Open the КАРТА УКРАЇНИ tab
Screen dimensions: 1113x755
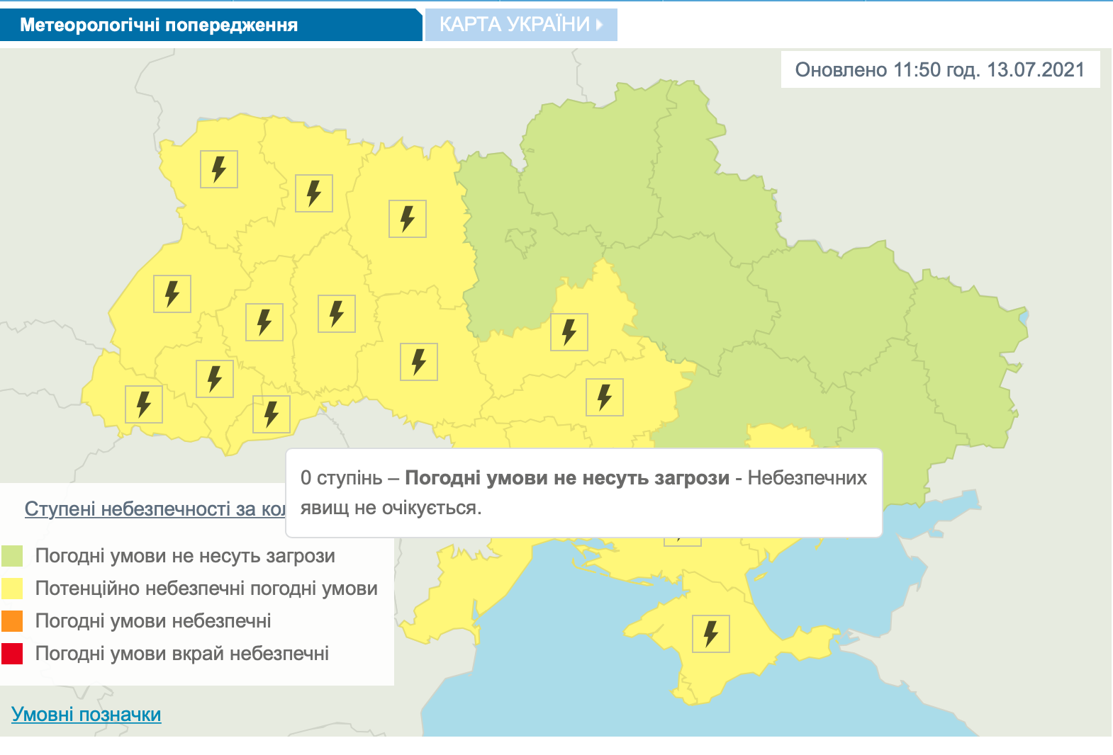(520, 25)
